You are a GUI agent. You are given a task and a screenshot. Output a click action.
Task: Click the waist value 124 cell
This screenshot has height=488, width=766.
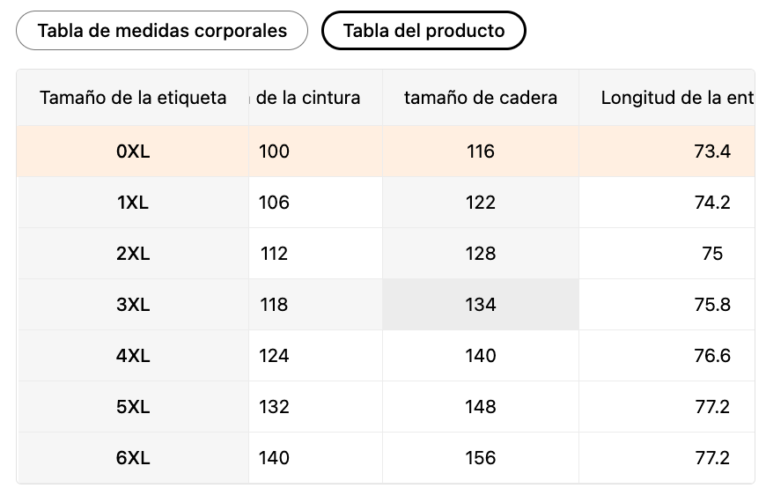275,356
